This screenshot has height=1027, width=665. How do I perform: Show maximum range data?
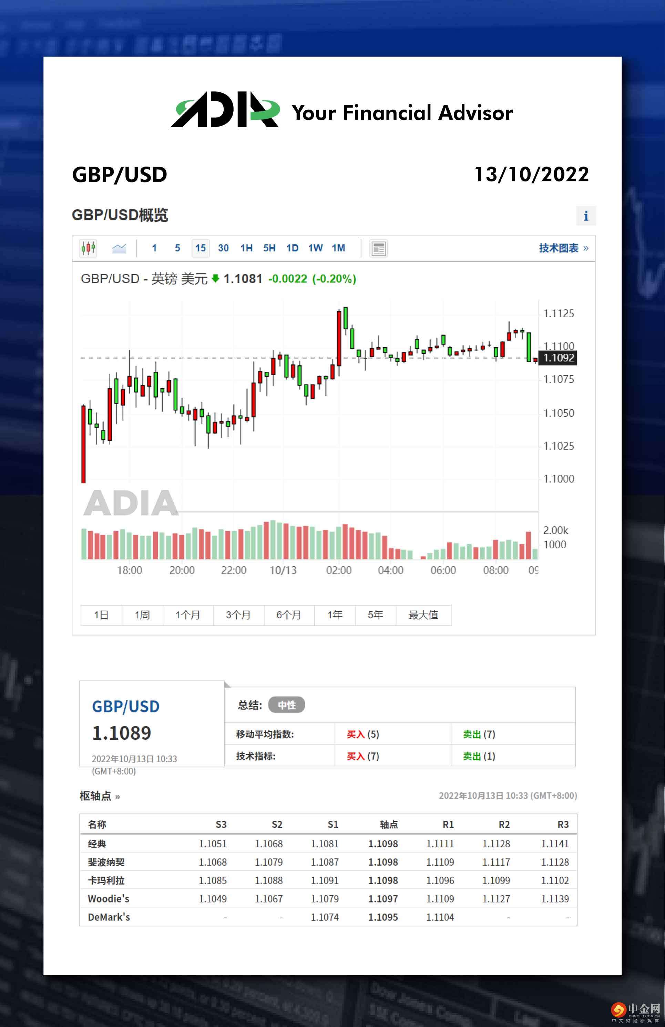[423, 615]
